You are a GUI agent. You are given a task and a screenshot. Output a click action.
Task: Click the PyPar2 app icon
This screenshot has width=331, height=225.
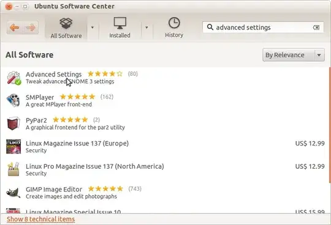click(x=13, y=124)
